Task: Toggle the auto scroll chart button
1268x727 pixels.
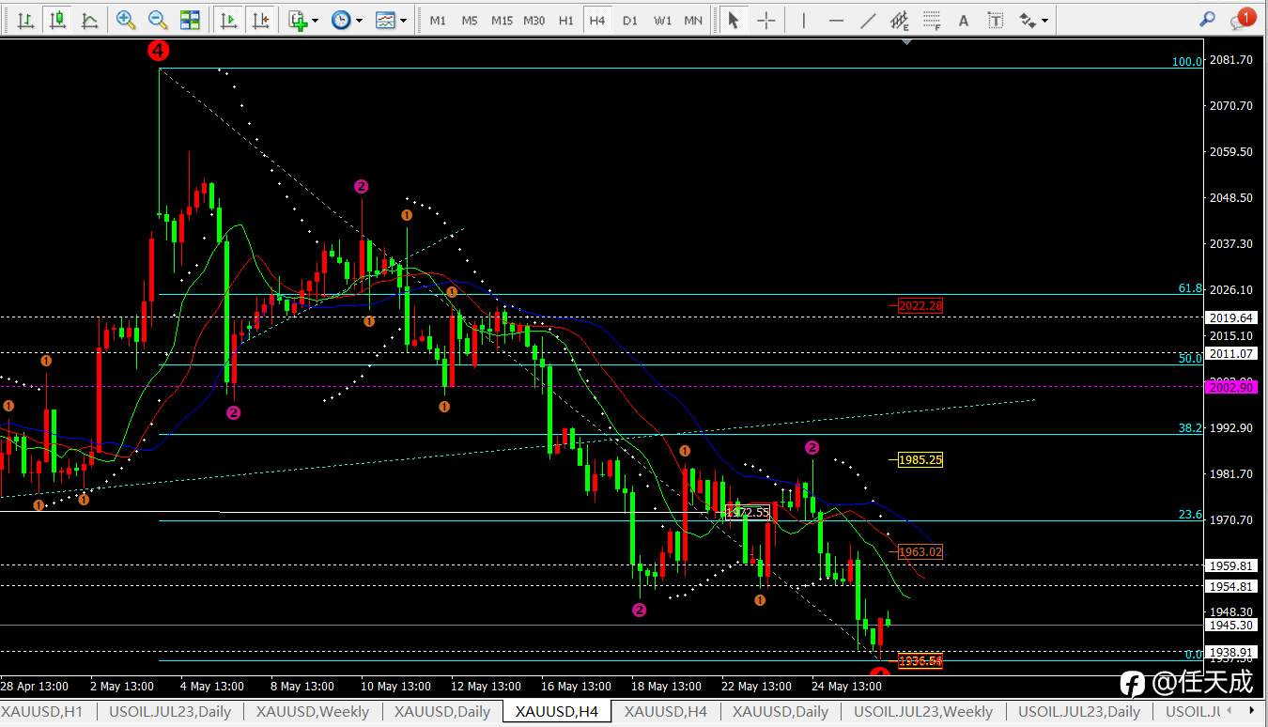Action: 228,20
